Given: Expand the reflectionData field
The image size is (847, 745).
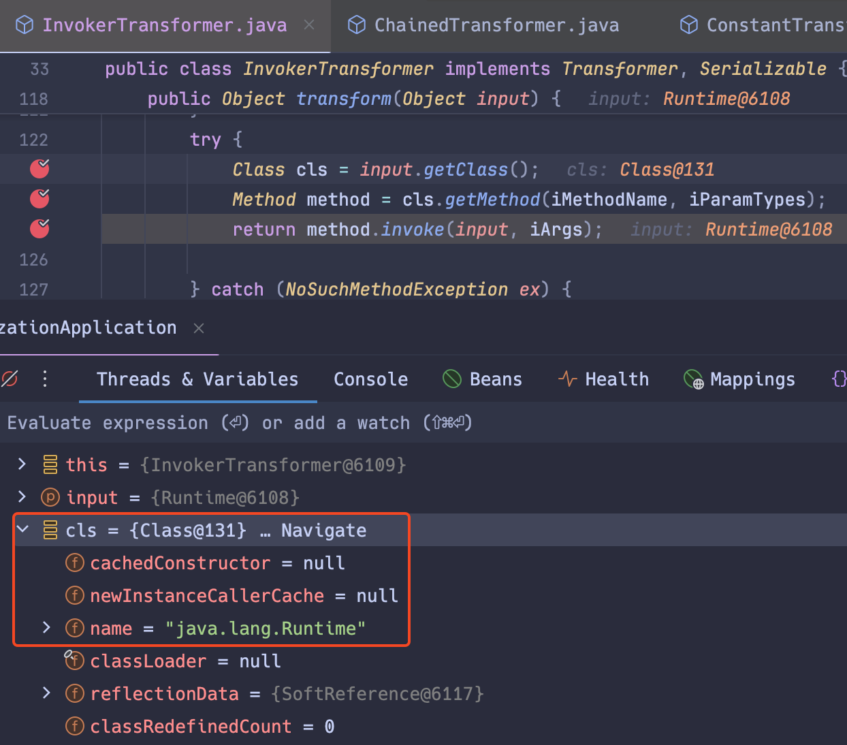Looking at the screenshot, I should coord(46,693).
